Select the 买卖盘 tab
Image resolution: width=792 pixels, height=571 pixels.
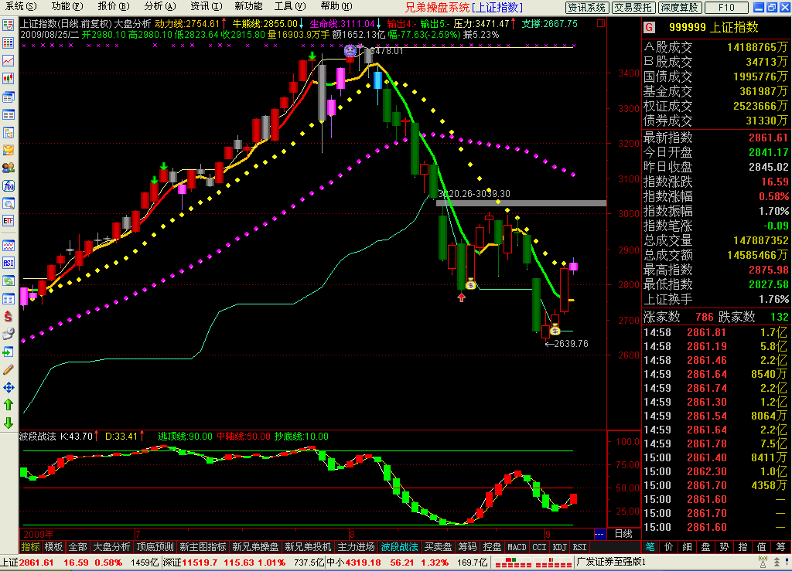[438, 547]
